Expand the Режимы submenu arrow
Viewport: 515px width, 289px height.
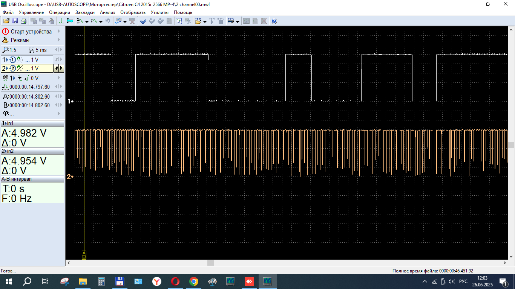coord(59,40)
